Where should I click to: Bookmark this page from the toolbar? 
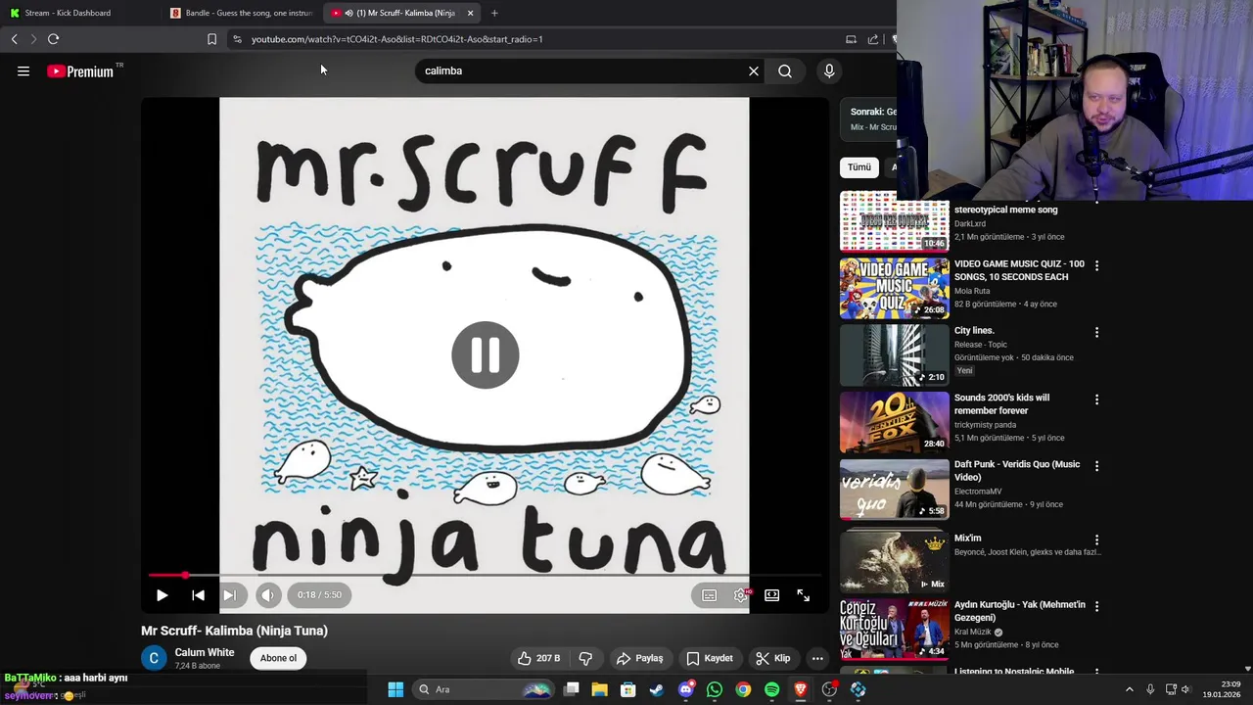click(x=211, y=39)
